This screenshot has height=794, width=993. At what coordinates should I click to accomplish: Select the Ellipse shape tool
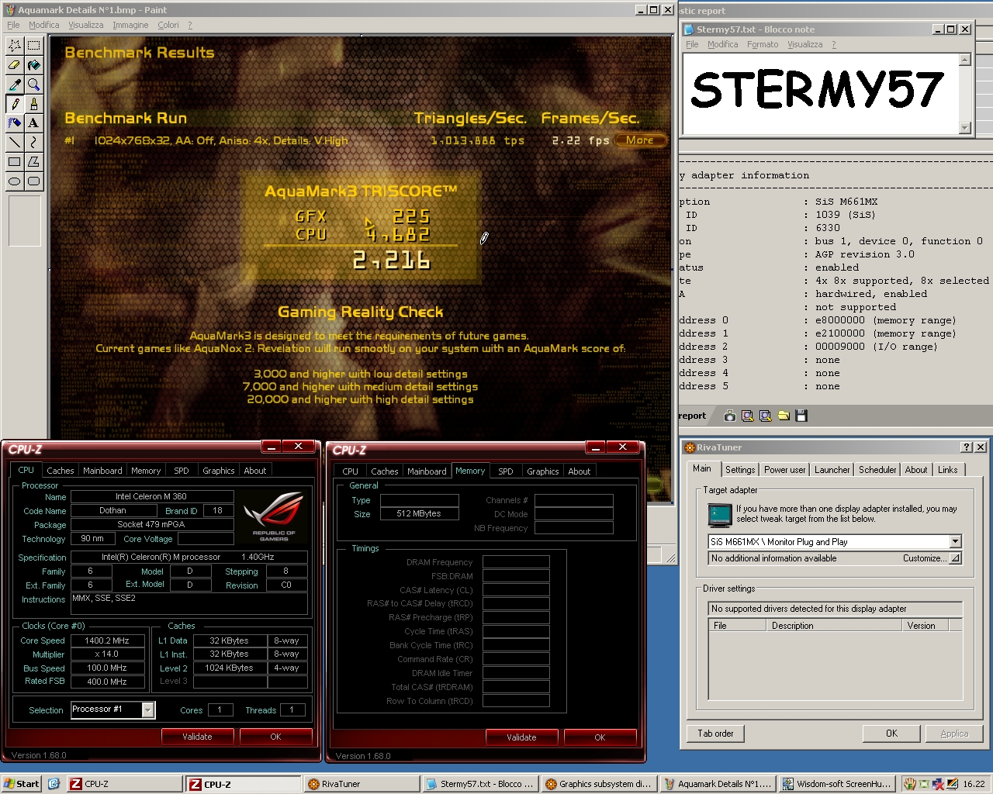click(15, 181)
